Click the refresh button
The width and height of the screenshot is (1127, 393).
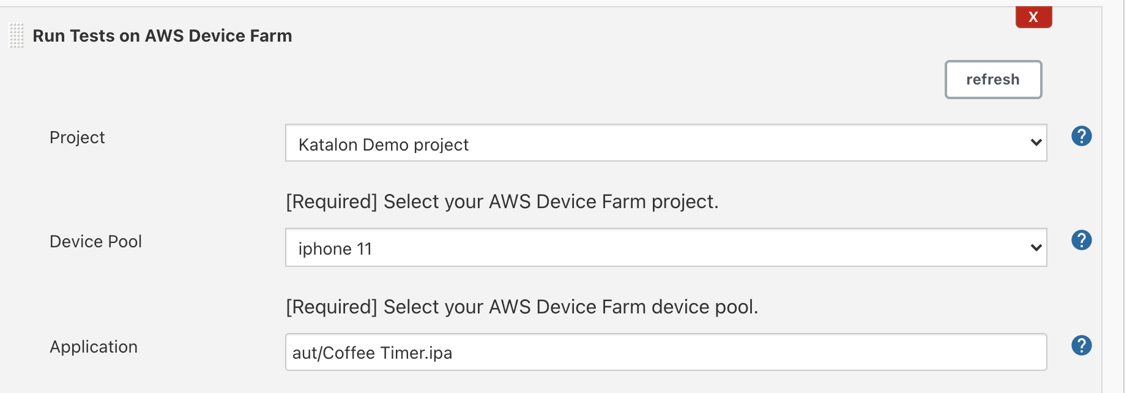click(x=992, y=80)
